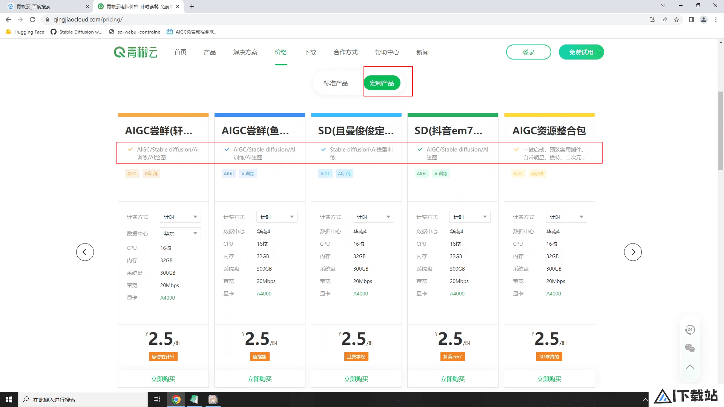Viewport: 724px width, 407px height.
Task: Open the install/download page icon in address bar
Action: [x=652, y=20]
